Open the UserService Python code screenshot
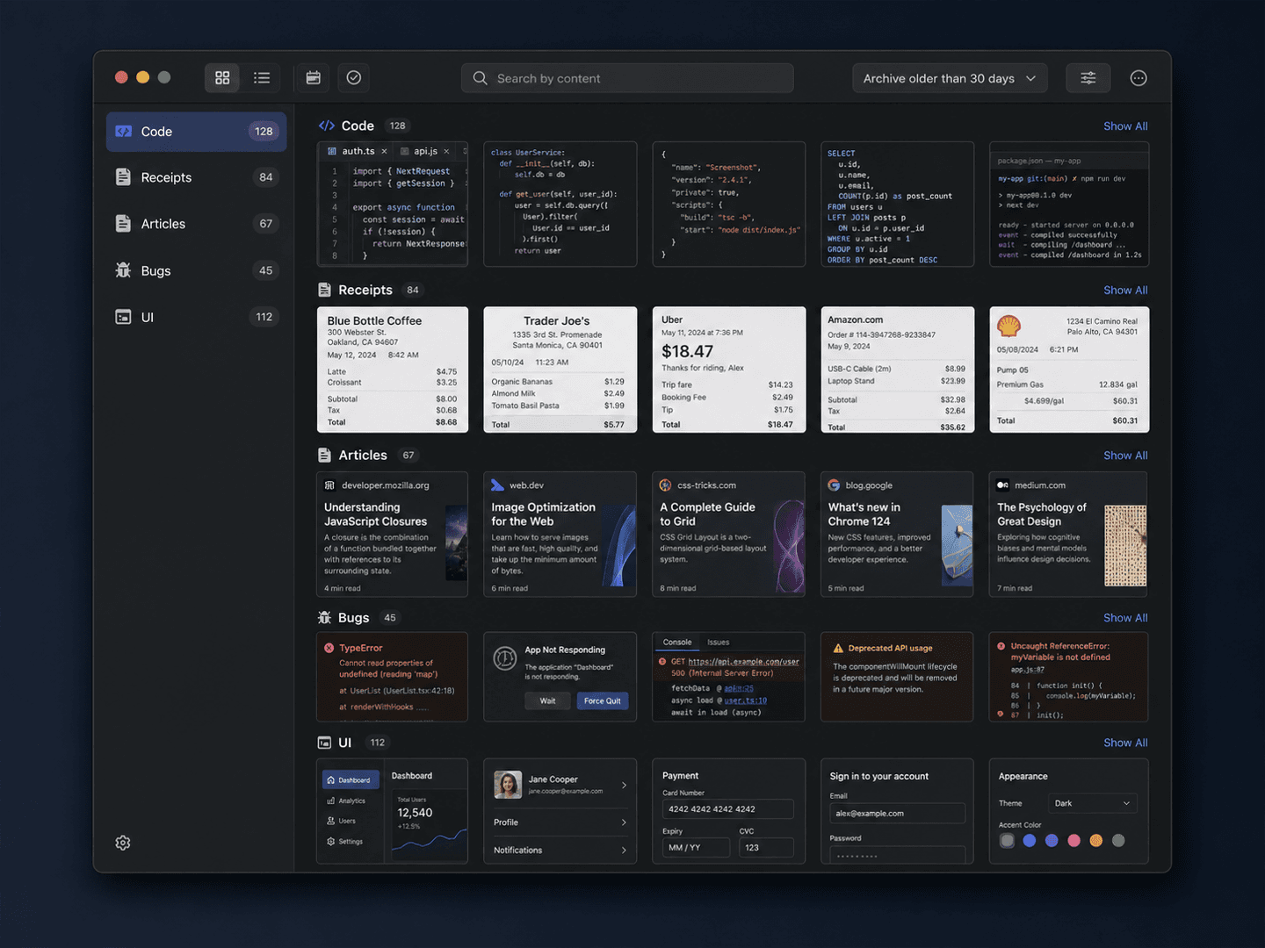This screenshot has height=948, width=1265. click(x=560, y=204)
